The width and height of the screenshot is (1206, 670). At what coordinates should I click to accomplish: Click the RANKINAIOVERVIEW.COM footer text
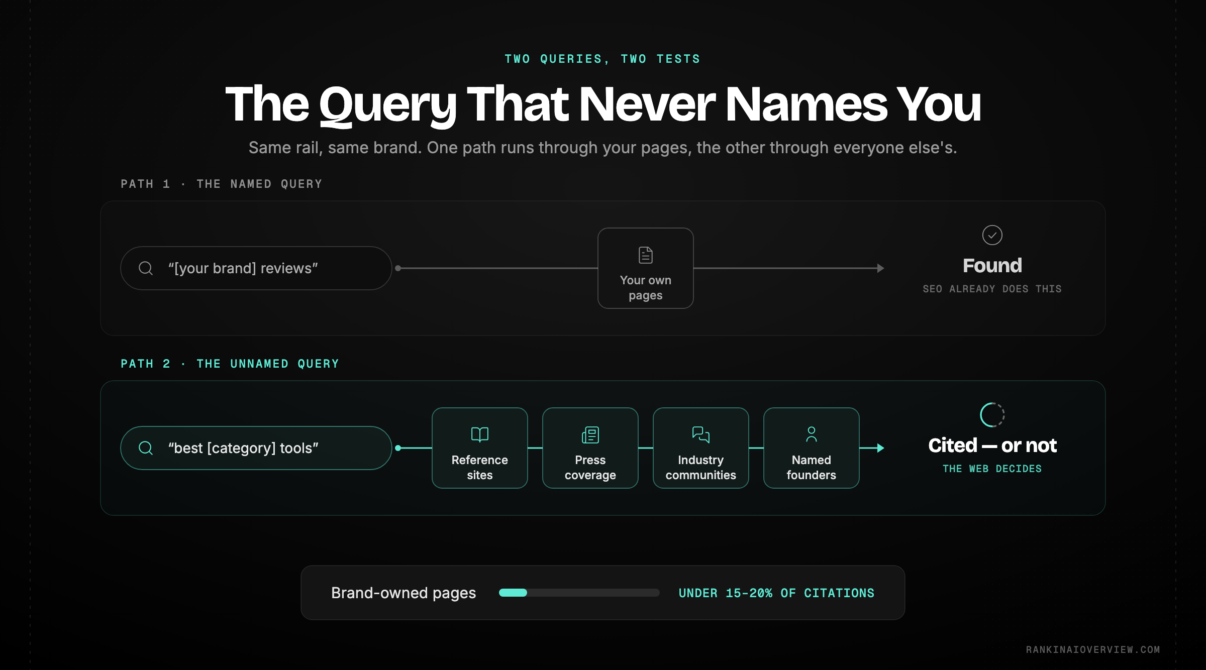tap(1093, 649)
